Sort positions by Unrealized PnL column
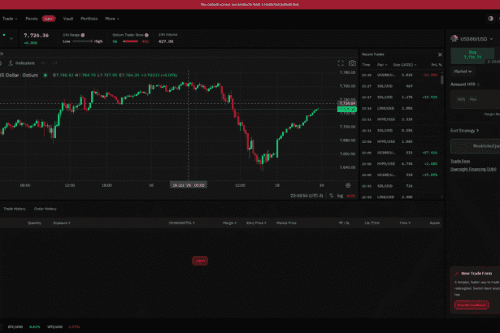 click(x=182, y=223)
